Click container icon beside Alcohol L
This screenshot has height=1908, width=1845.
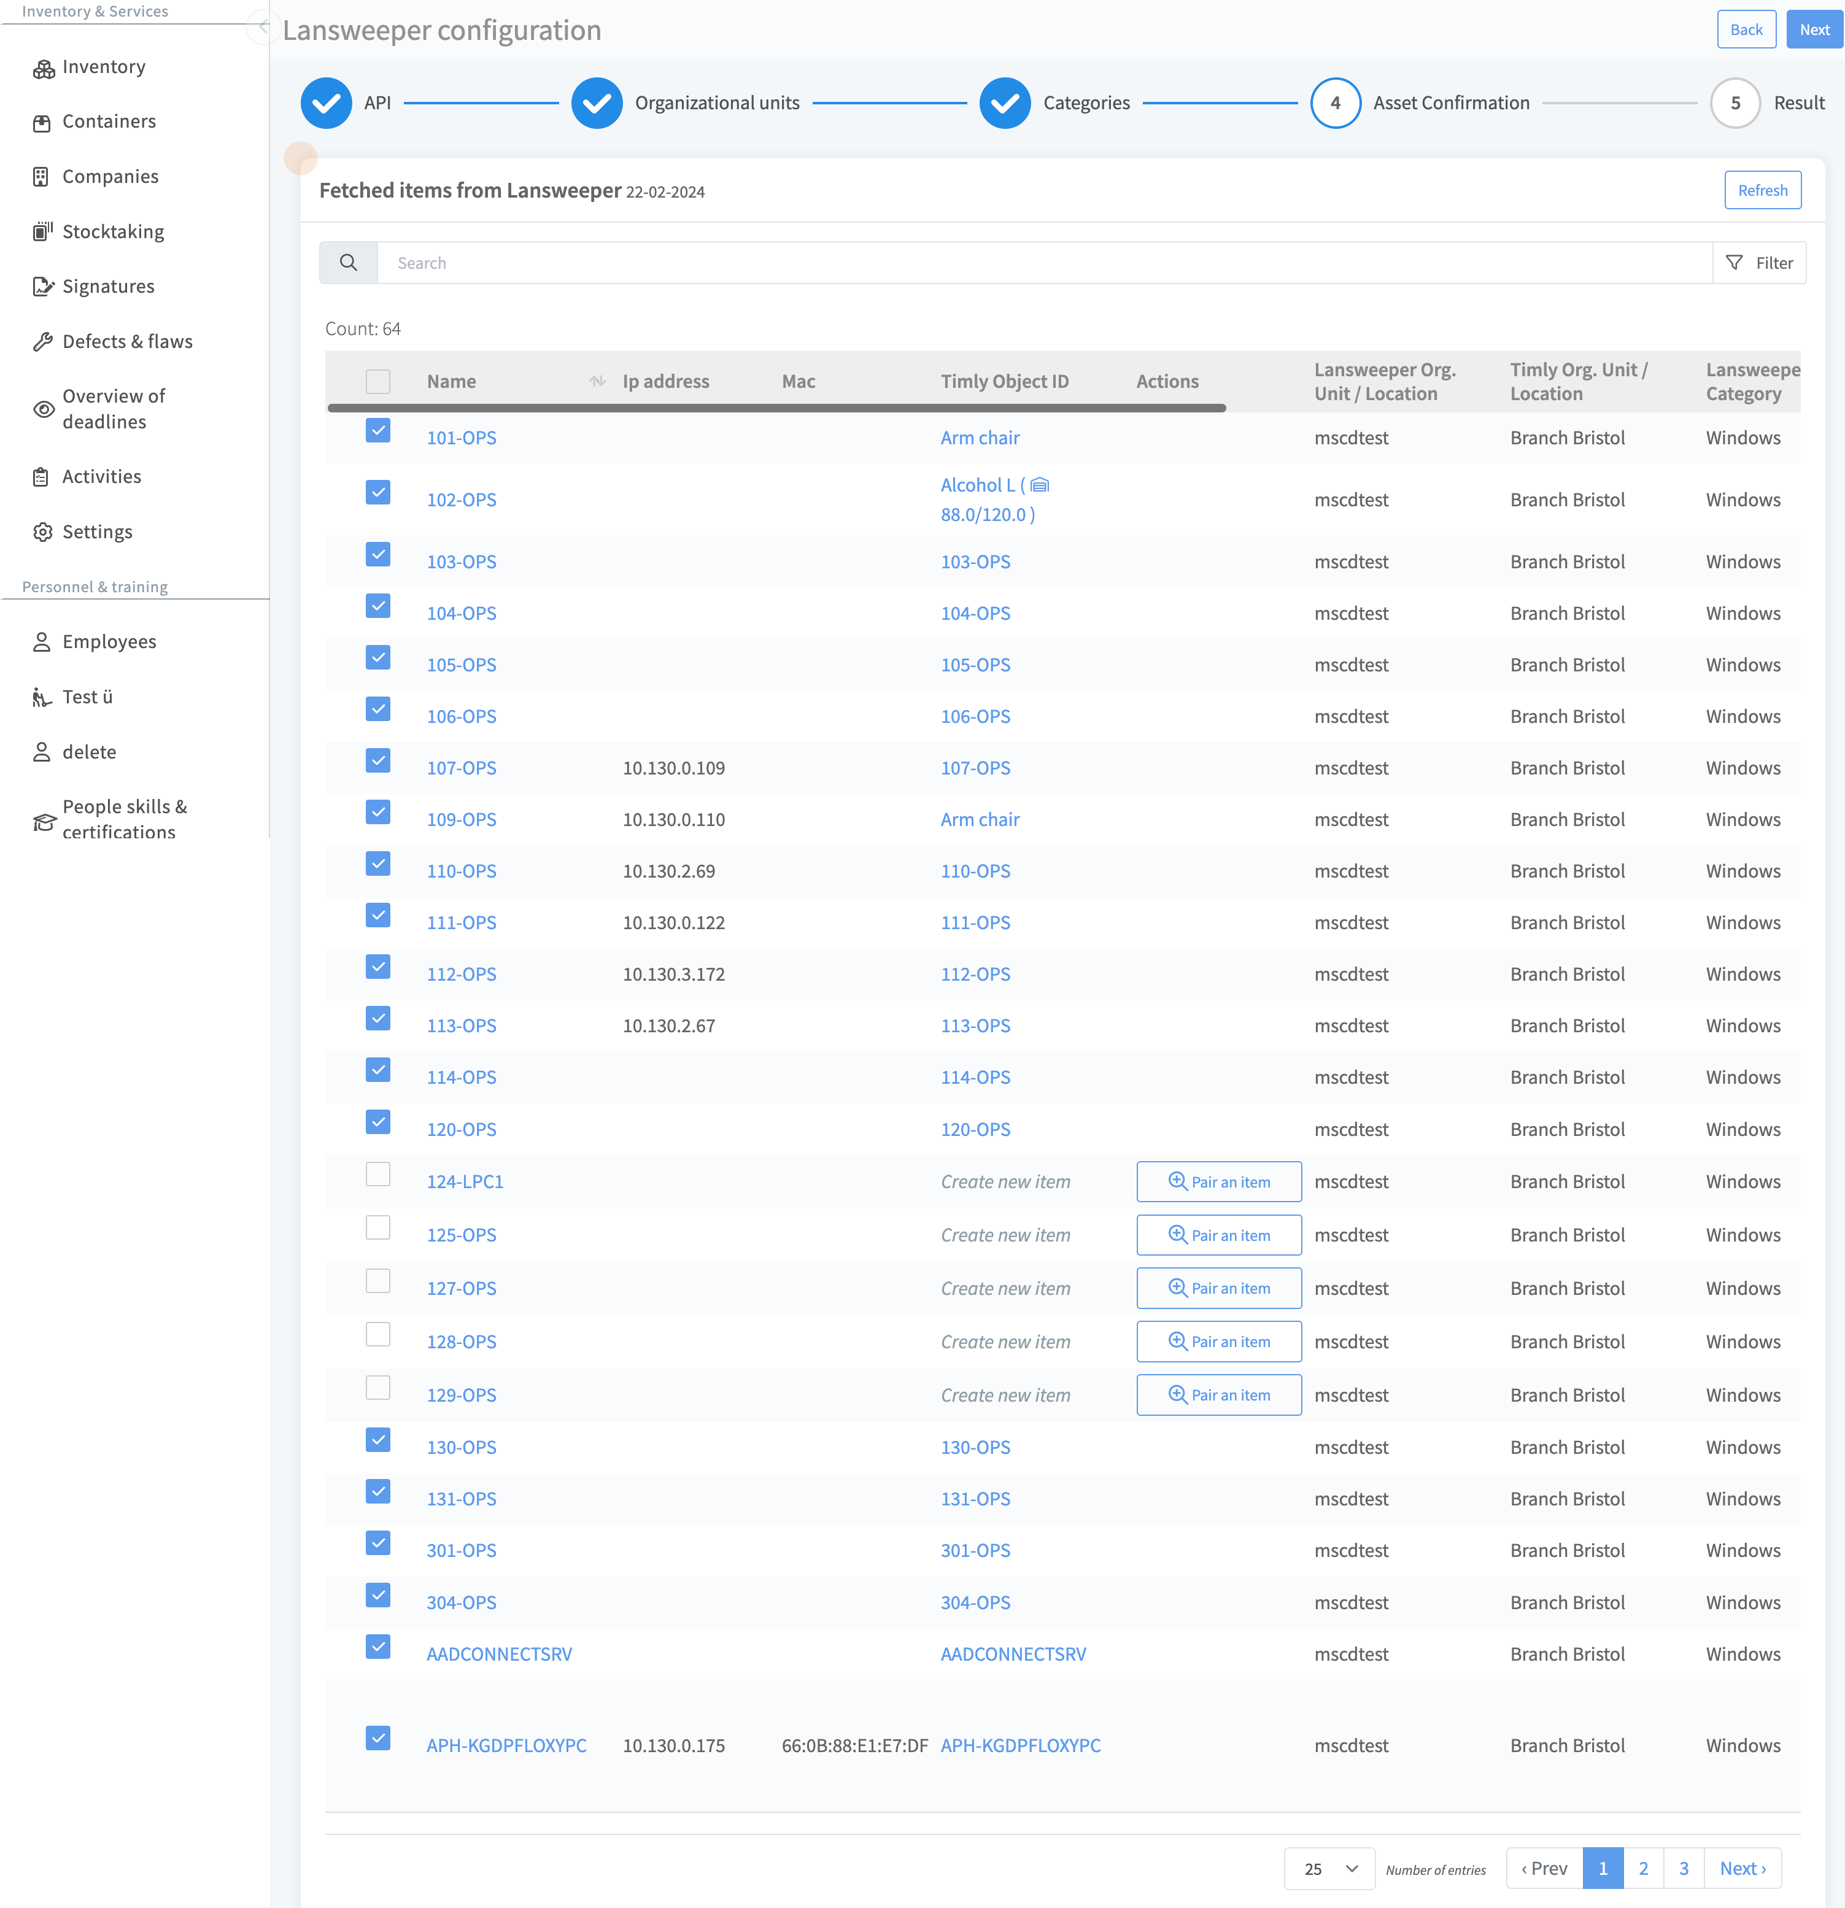click(x=1040, y=485)
